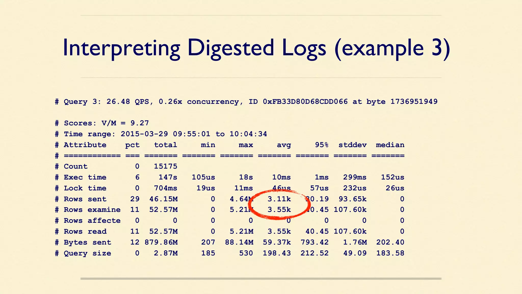
Task: Click the Lock time 95% value 57us
Action: [319, 188]
